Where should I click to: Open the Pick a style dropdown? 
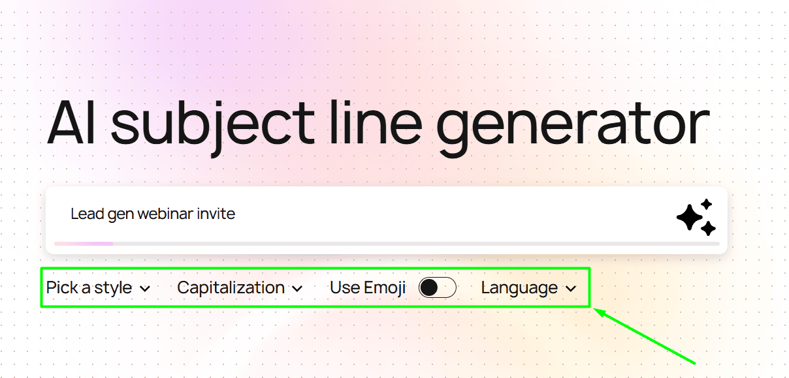[x=98, y=287]
